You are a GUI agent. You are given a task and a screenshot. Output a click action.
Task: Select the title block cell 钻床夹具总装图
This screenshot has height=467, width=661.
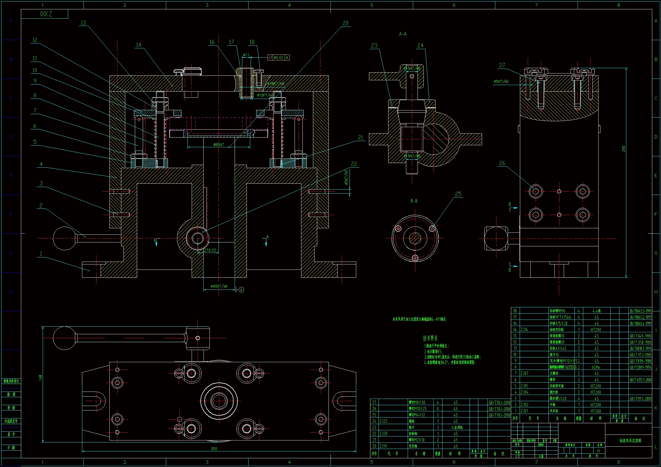[x=630, y=440]
